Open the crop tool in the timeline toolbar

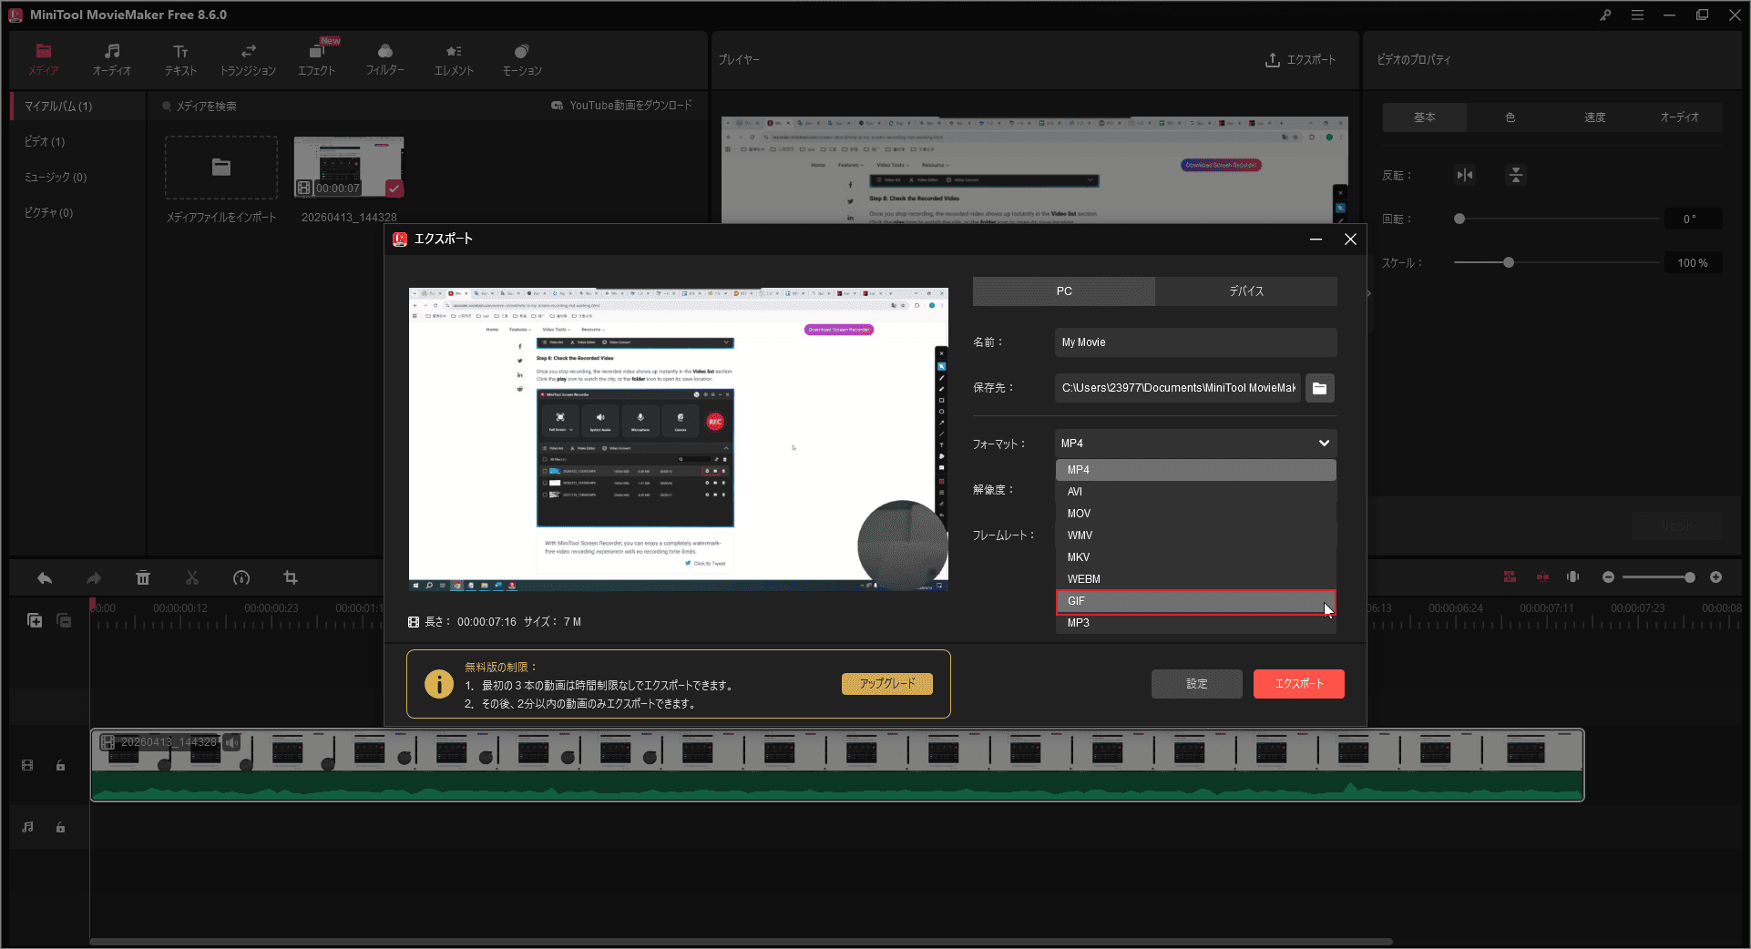[290, 577]
